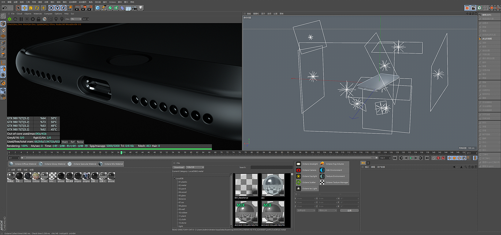Image resolution: width=501 pixels, height=235 pixels.
Task: Open the dropdown beside the coordinate apply button
Action: pos(327,210)
